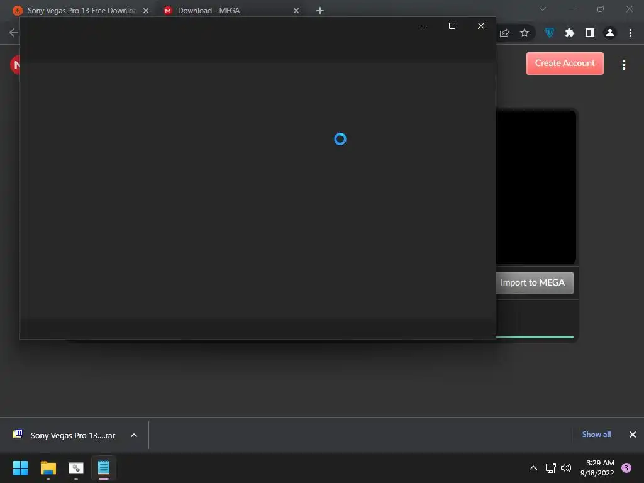Open the Windows Start menu
The image size is (644, 483).
click(x=20, y=468)
